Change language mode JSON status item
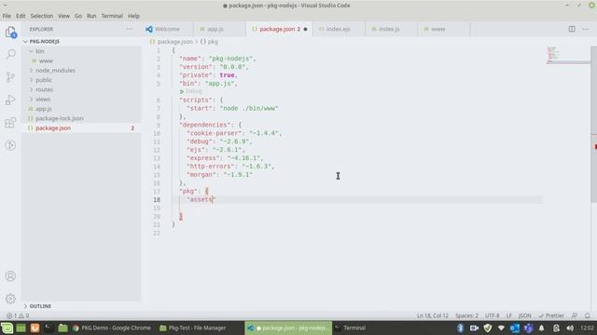 [x=524, y=315]
